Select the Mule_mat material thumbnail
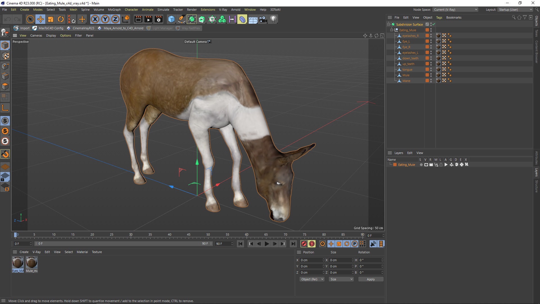The height and width of the screenshot is (304, 540). (31, 263)
